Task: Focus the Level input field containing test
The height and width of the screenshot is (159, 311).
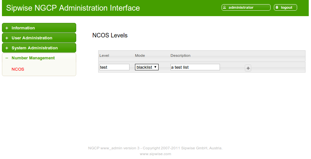Action: (114, 67)
